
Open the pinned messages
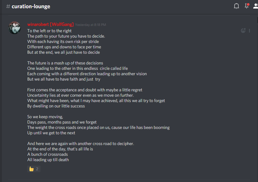tap(247, 6)
